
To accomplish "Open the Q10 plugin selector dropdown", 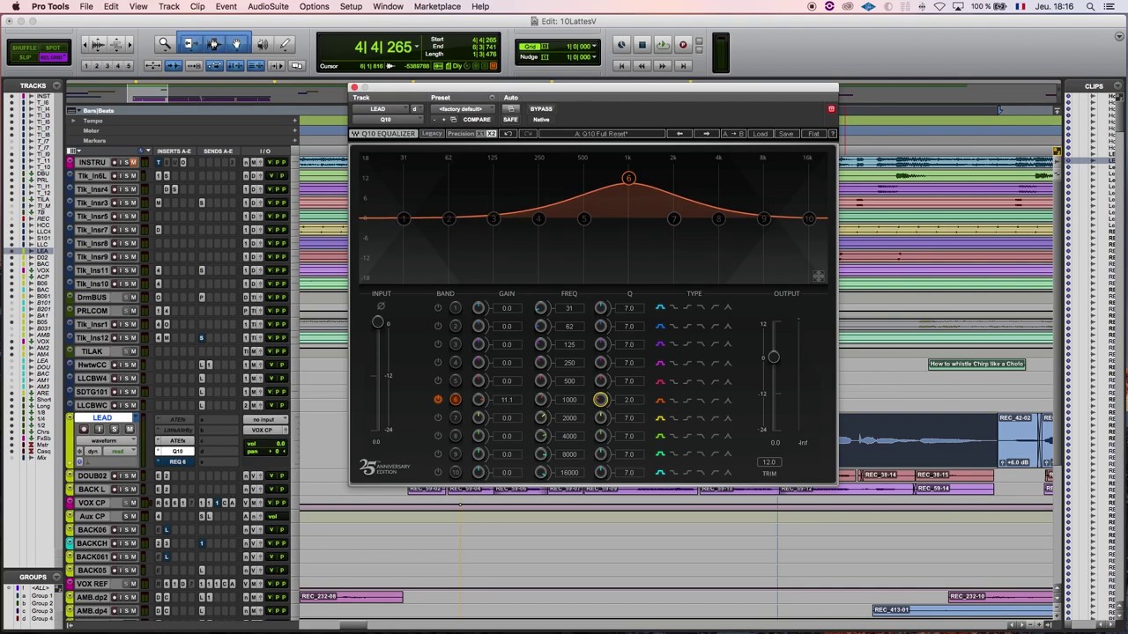I will click(386, 120).
